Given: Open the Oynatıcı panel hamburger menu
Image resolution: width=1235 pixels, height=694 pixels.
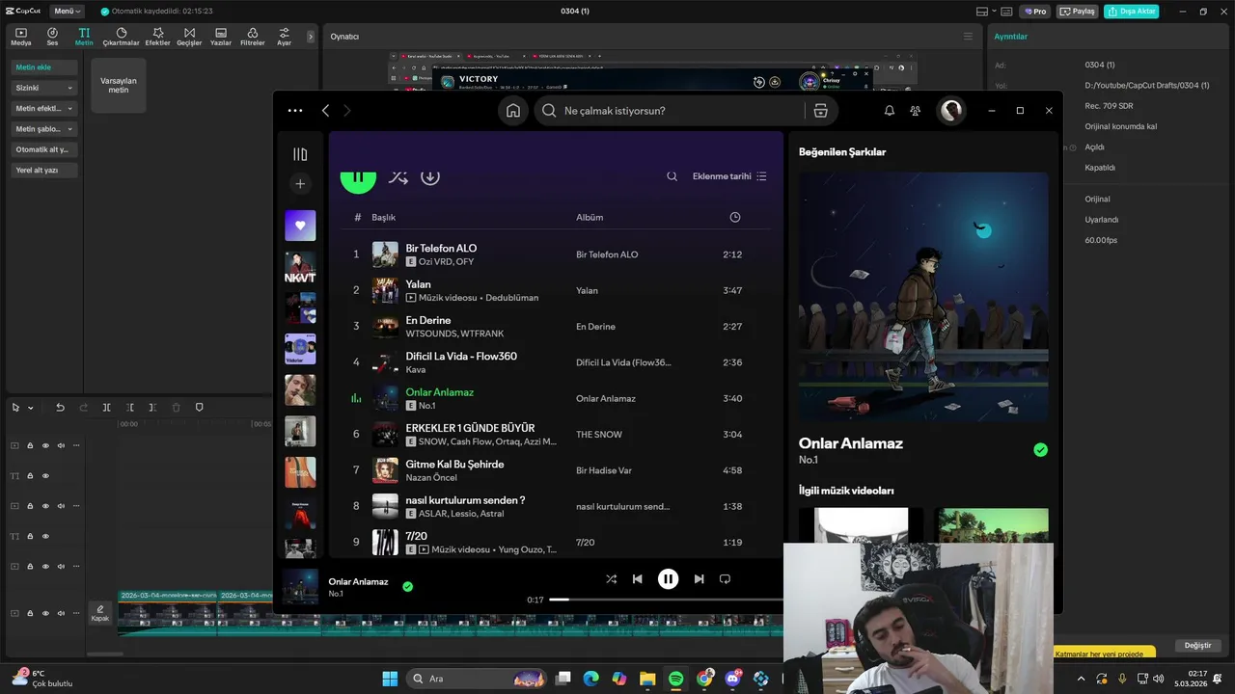Looking at the screenshot, I should (x=968, y=37).
